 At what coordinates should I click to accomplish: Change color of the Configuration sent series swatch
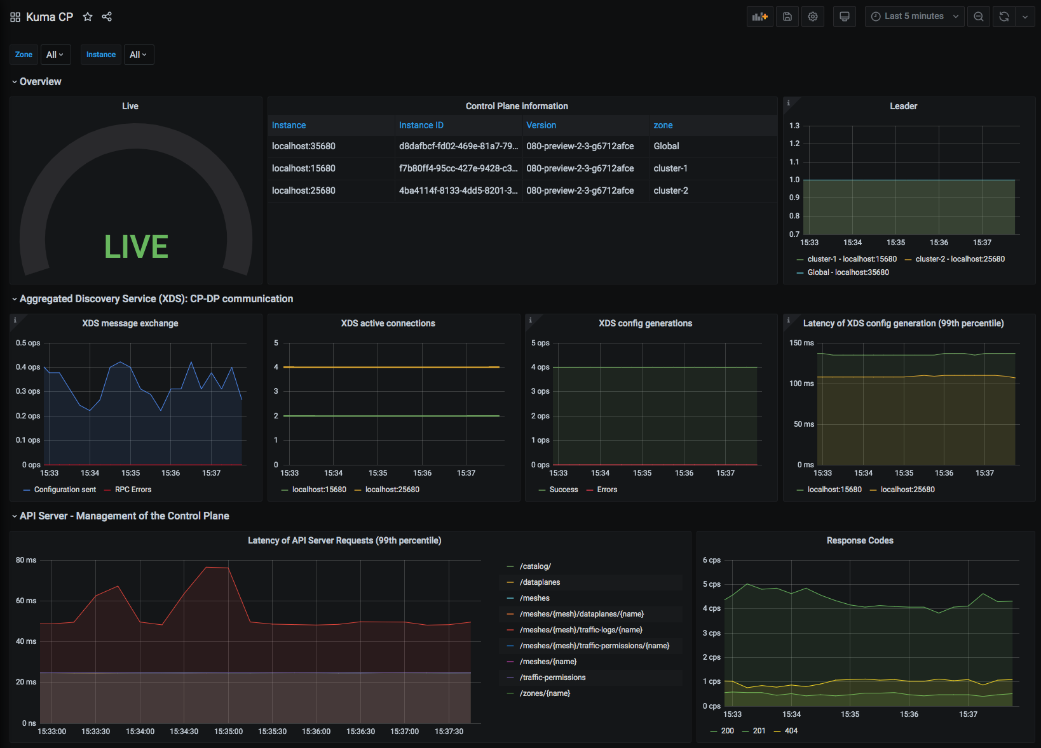[25, 489]
